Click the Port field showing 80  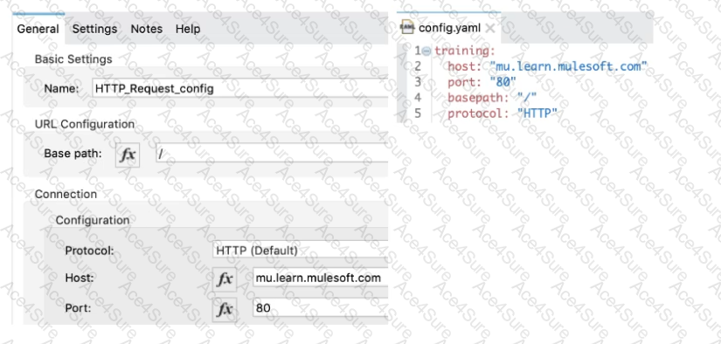click(321, 307)
